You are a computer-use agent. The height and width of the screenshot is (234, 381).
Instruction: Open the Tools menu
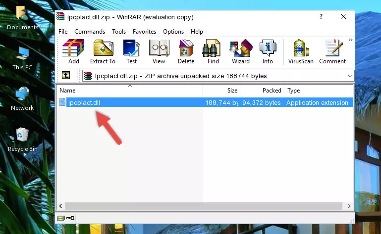tap(119, 32)
